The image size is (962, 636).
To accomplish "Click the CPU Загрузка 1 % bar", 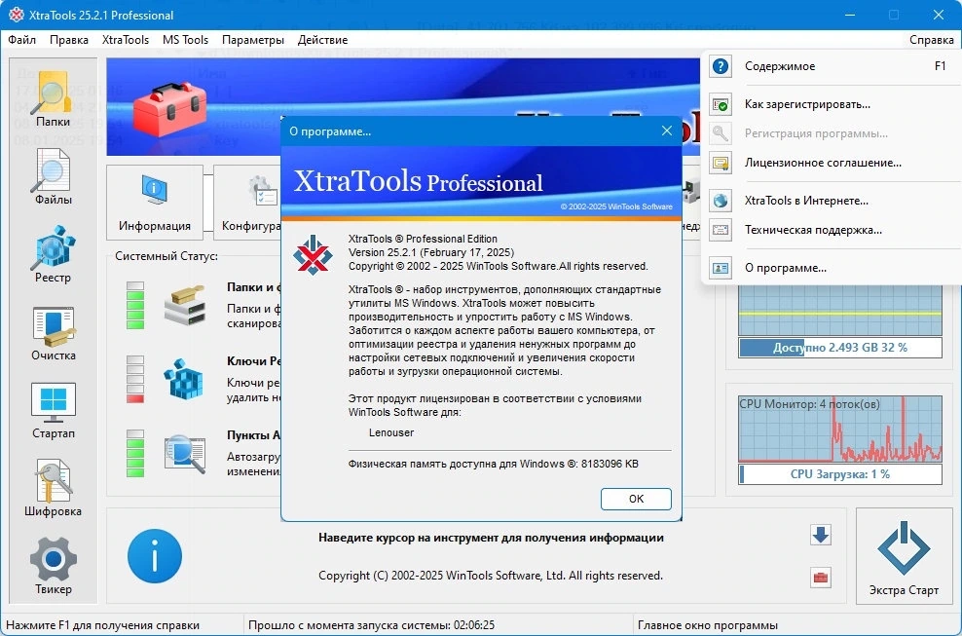I will [840, 474].
